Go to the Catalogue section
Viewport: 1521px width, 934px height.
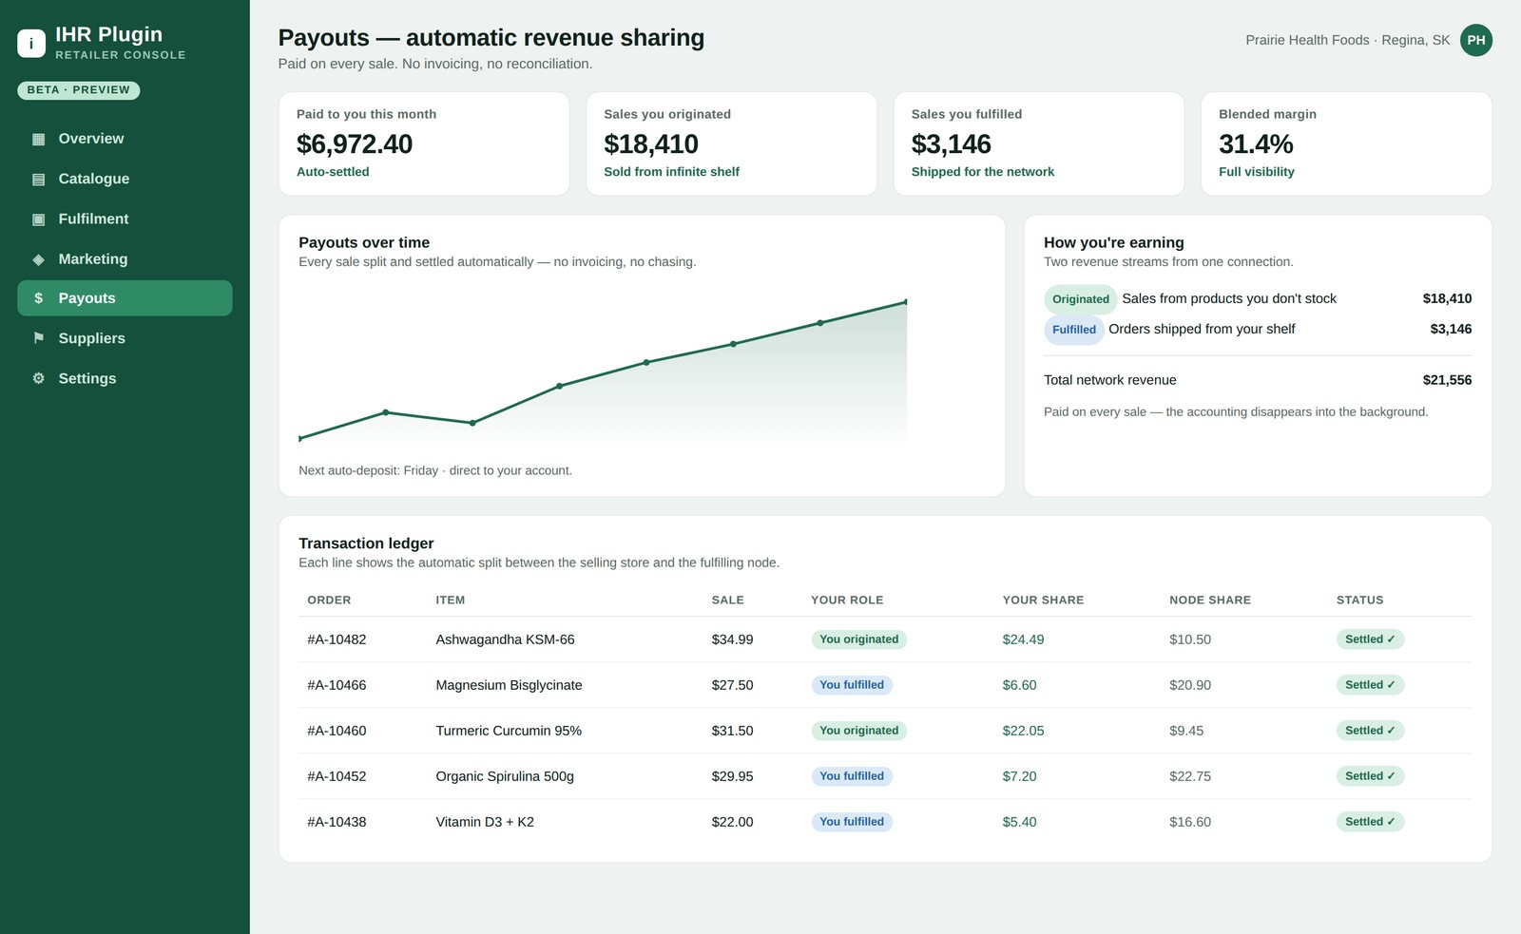pyautogui.click(x=125, y=179)
